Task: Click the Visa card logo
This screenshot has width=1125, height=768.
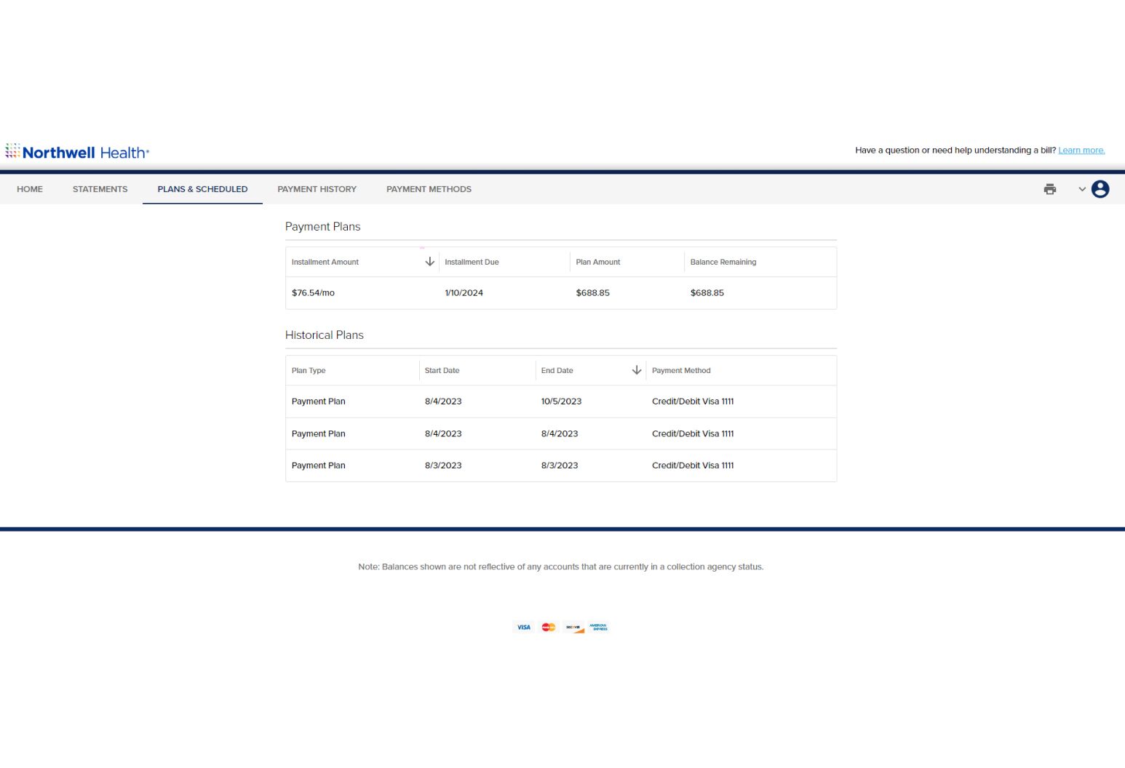Action: coord(523,627)
